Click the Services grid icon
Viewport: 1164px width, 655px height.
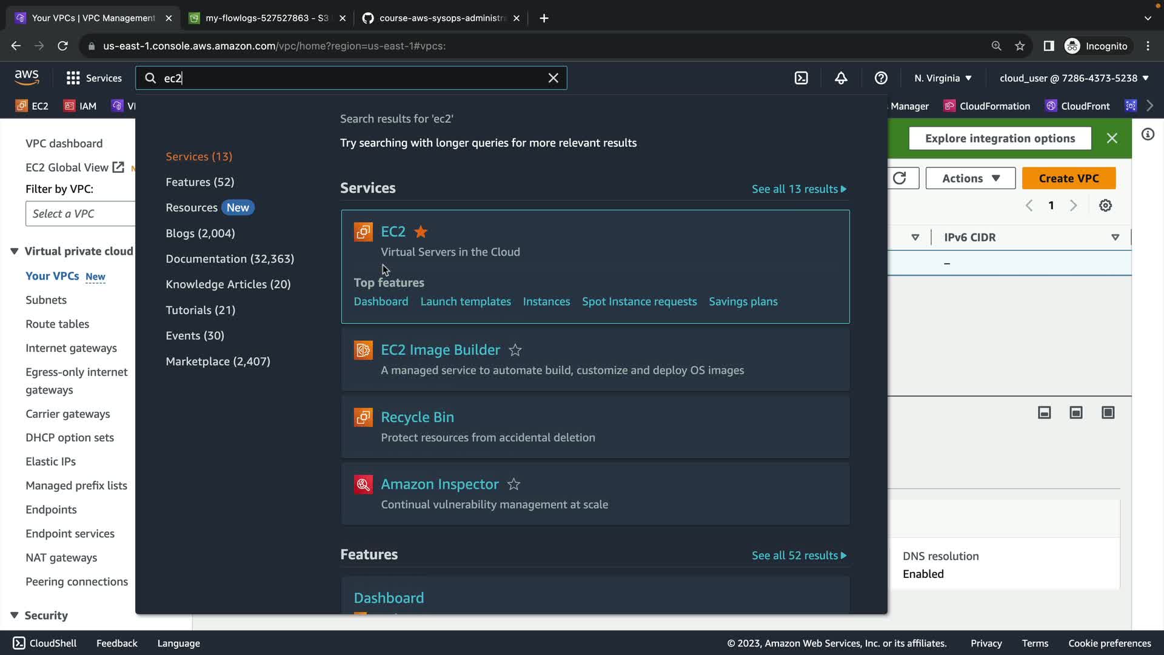coord(73,78)
